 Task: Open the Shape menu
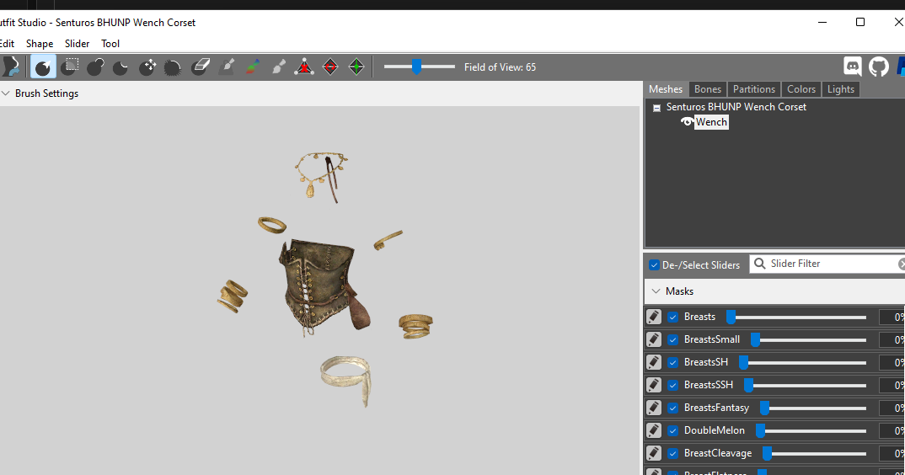click(x=40, y=43)
